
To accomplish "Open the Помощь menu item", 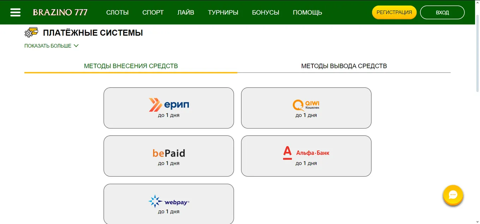I will click(x=307, y=12).
